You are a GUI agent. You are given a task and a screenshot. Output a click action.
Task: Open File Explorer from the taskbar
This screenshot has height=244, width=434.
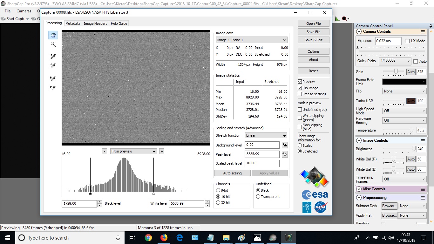(x=226, y=238)
